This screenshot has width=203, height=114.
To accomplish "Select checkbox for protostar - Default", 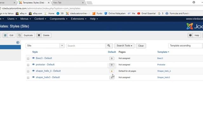I will [x=28, y=65].
